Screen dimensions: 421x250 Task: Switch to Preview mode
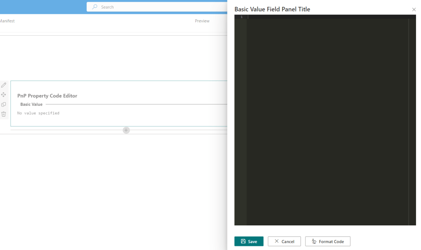pos(202,21)
